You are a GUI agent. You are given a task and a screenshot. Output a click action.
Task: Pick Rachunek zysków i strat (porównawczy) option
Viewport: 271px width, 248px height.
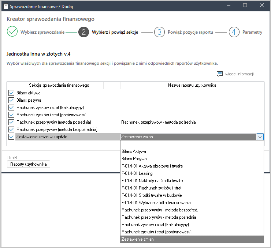(x=156, y=232)
